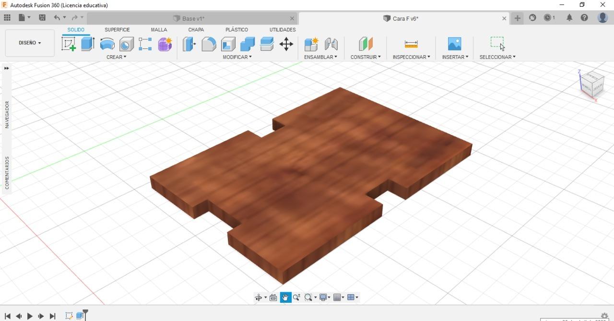Viewport: 614px width, 321px height.
Task: Select the Extrude tool
Action: [x=88, y=44]
